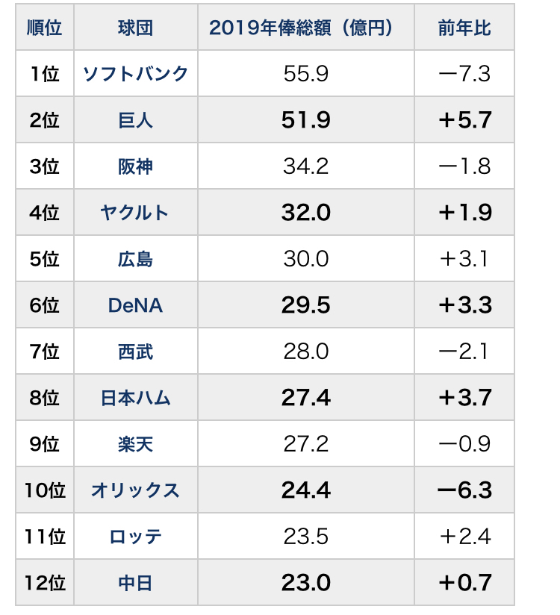Click the +5.7 year-over-year cell

pyautogui.click(x=464, y=120)
